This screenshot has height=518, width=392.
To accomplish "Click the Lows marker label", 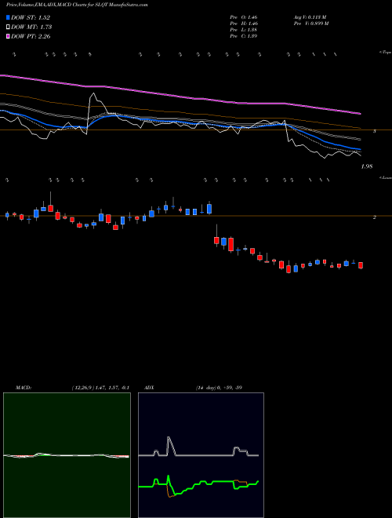I will click(x=385, y=177).
